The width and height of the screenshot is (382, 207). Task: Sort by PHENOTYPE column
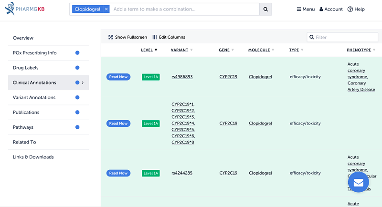coord(361,50)
